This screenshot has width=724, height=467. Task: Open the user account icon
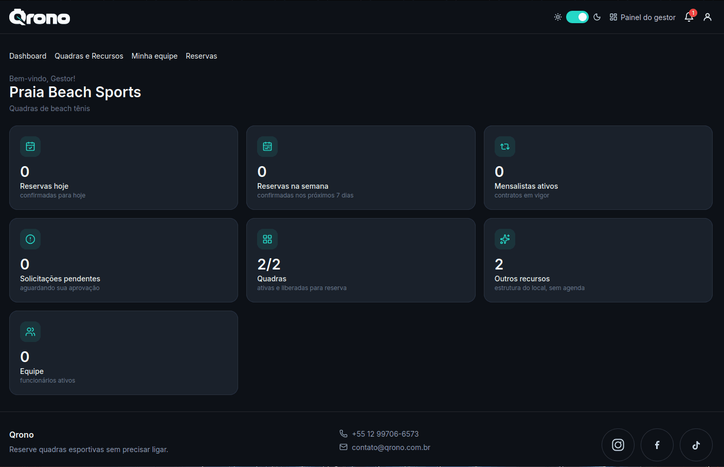[708, 17]
